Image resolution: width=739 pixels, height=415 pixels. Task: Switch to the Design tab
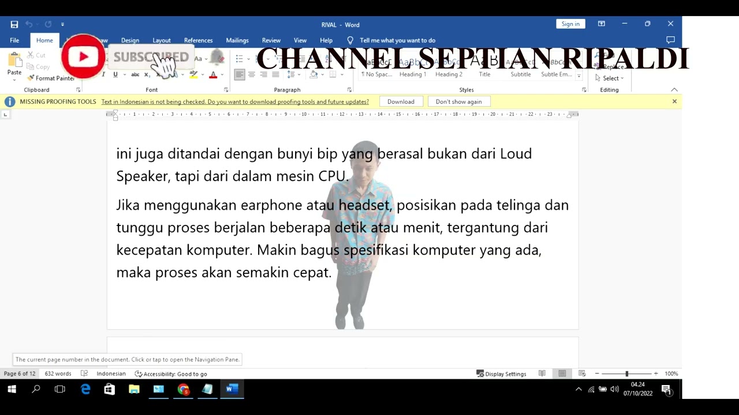click(130, 40)
